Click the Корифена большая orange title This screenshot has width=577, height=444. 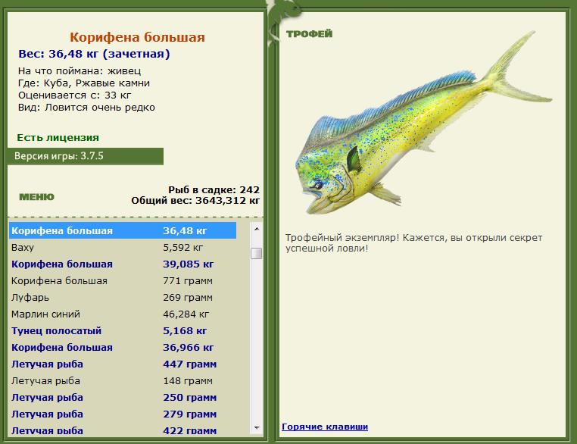(x=137, y=37)
